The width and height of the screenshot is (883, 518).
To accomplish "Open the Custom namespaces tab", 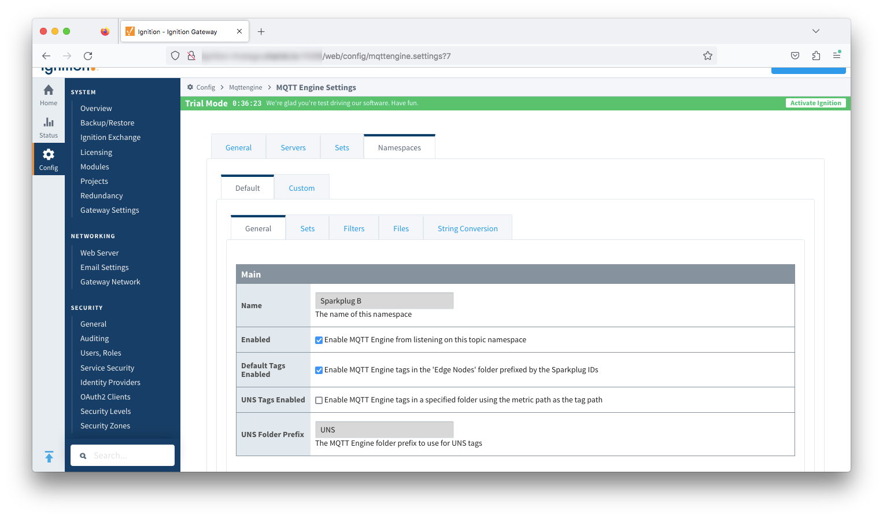I will click(x=301, y=188).
